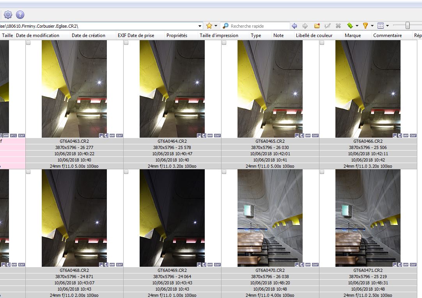
Task: Click the thumbnail view mode grid icon
Action: [x=381, y=26]
